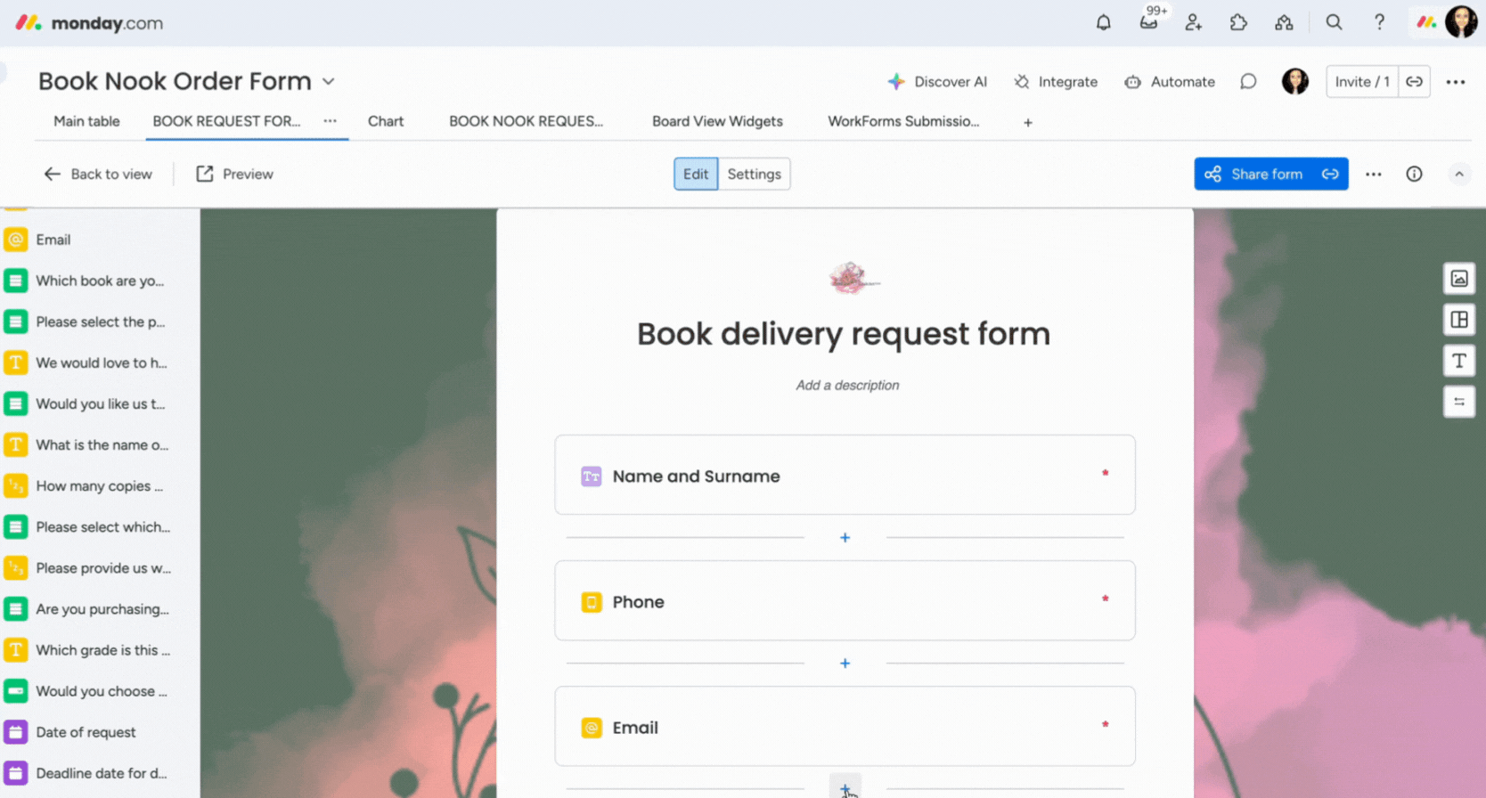The image size is (1486, 798).
Task: Open the form info icon
Action: [x=1414, y=174]
